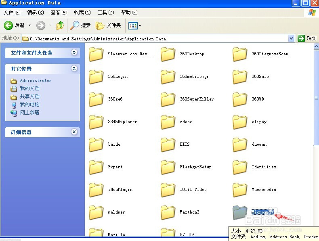The height and width of the screenshot is (241, 319).
Task: Open 共享文档 in sidebar
Action: pyautogui.click(x=30, y=96)
